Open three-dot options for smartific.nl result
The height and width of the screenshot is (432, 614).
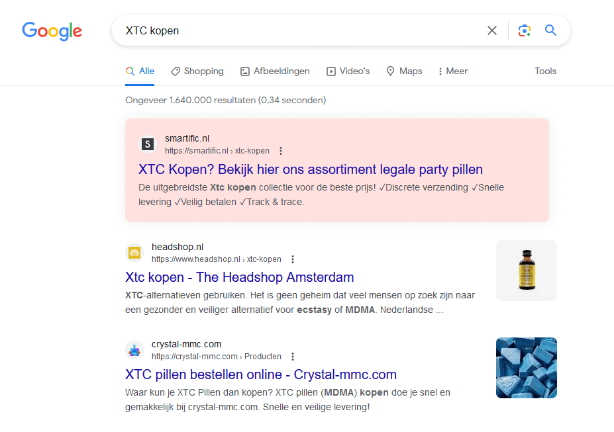(281, 151)
